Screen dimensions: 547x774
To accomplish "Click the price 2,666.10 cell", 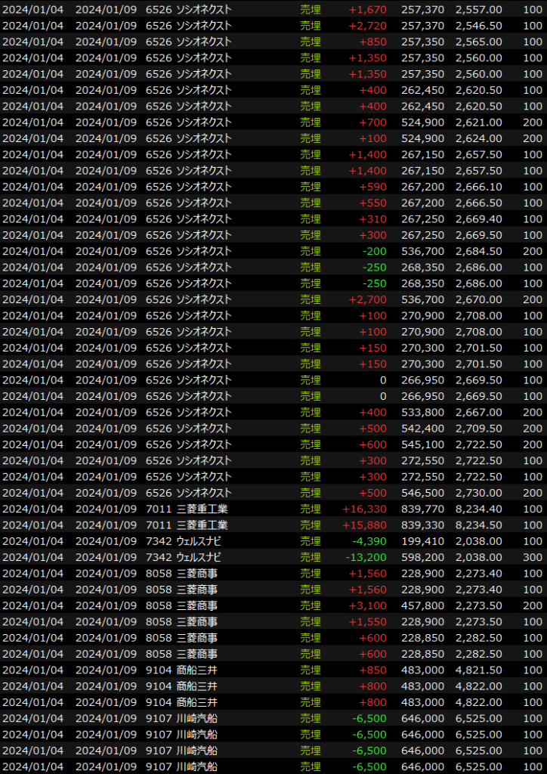I will tap(478, 187).
